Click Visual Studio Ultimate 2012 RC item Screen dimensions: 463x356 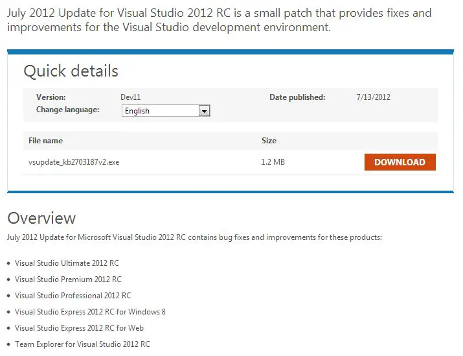(x=67, y=263)
